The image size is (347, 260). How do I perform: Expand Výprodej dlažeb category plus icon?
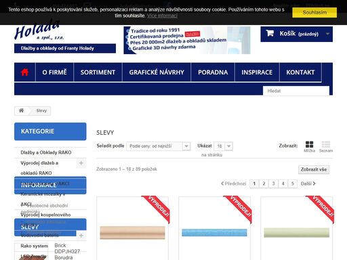tap(81, 163)
